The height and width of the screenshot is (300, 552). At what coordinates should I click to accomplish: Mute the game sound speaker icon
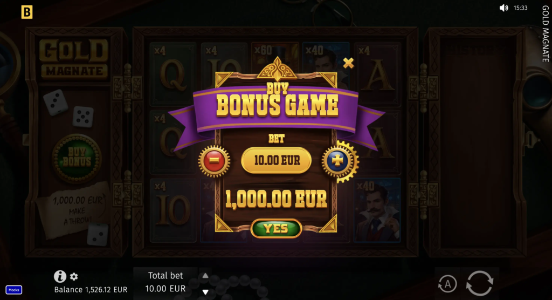pyautogui.click(x=504, y=8)
